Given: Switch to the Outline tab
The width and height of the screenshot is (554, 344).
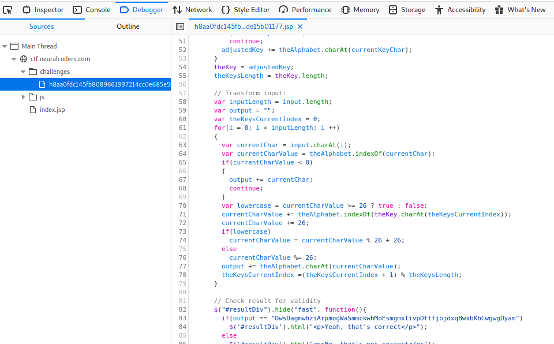Looking at the screenshot, I should coord(128,27).
